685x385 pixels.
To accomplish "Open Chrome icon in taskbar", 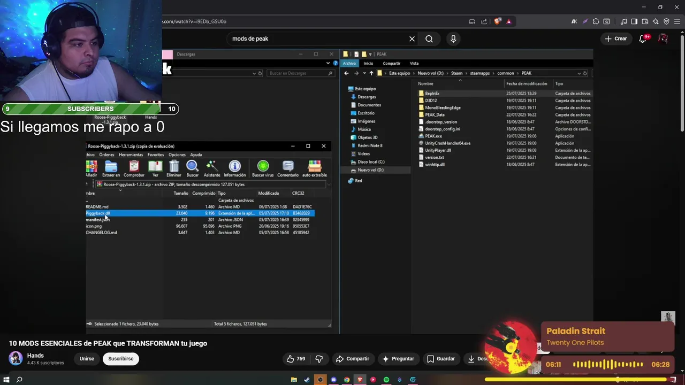I will 347,380.
